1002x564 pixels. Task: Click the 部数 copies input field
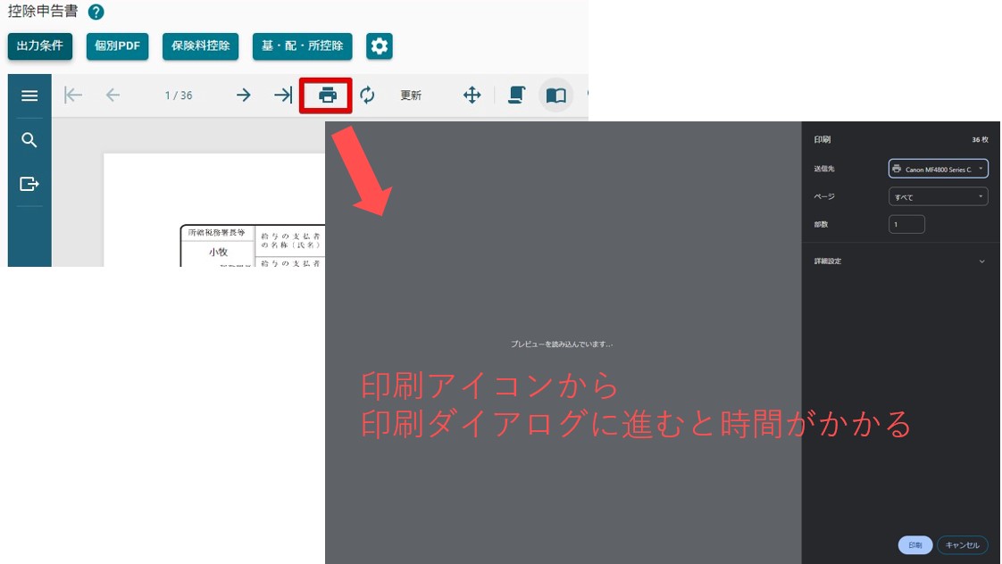click(906, 224)
